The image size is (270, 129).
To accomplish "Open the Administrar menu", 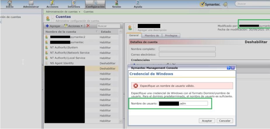I will 31,4.
